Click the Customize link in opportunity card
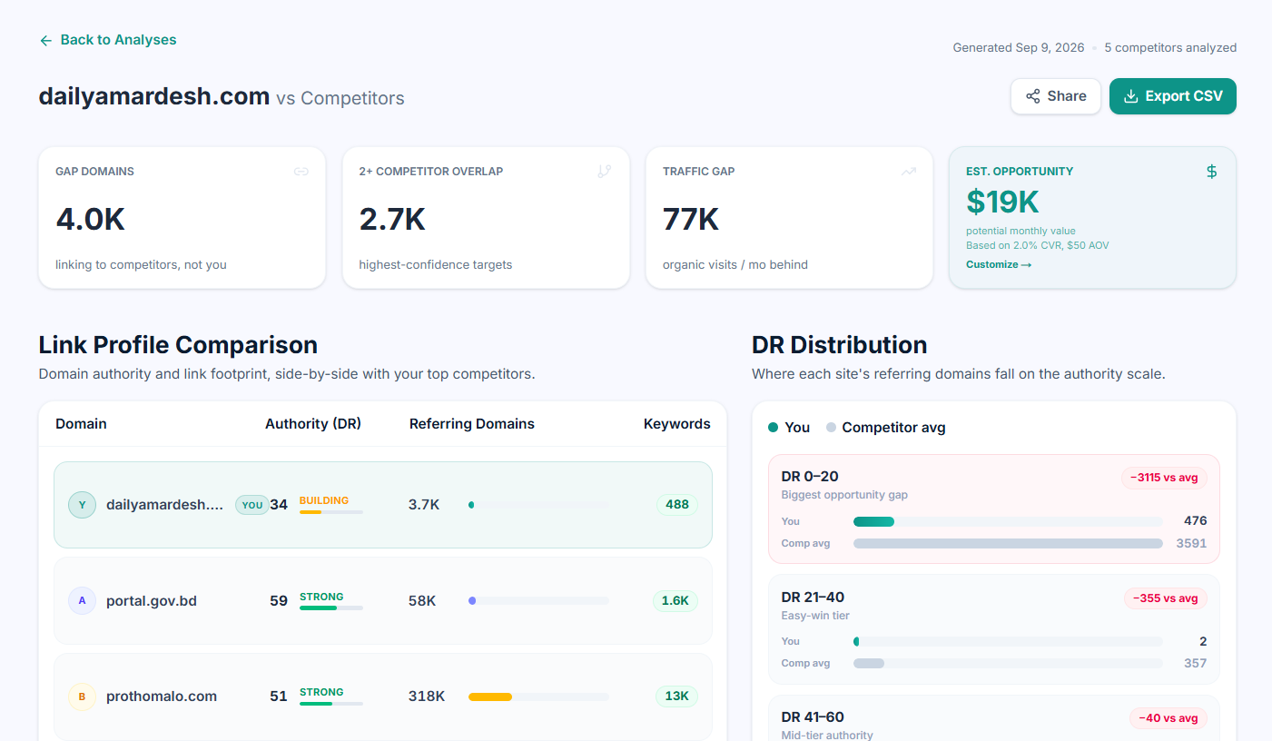1272x741 pixels. pos(999,265)
